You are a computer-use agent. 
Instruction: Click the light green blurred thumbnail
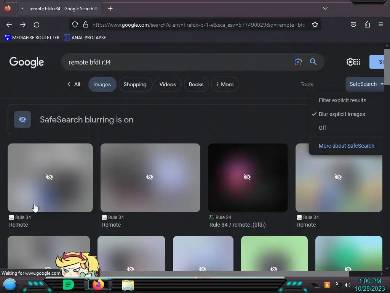tap(274, 253)
